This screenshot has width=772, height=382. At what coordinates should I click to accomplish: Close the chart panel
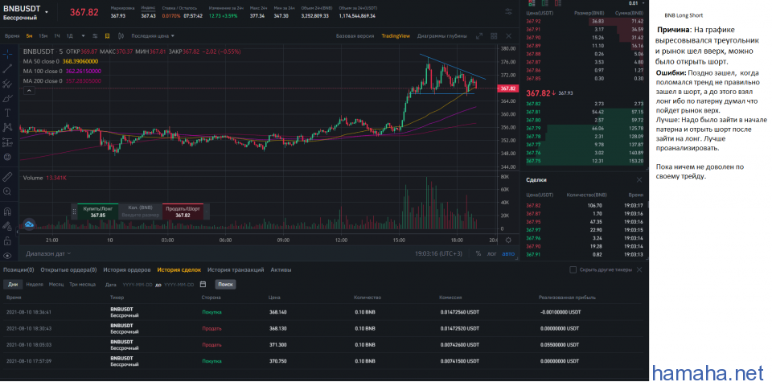pos(508,36)
